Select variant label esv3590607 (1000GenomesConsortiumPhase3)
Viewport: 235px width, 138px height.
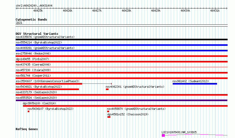tap(48, 81)
